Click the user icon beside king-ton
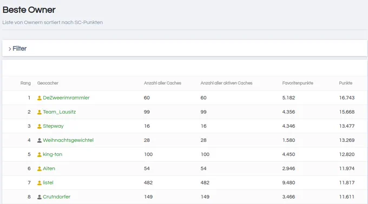Image resolution: width=368 pixels, height=204 pixels. 40,154
